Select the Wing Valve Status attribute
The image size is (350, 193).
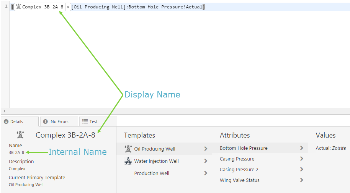coord(239,180)
